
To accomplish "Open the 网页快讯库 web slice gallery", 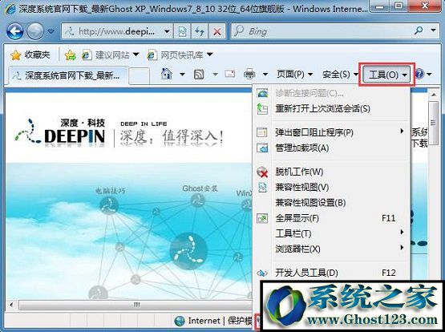I will [x=180, y=55].
